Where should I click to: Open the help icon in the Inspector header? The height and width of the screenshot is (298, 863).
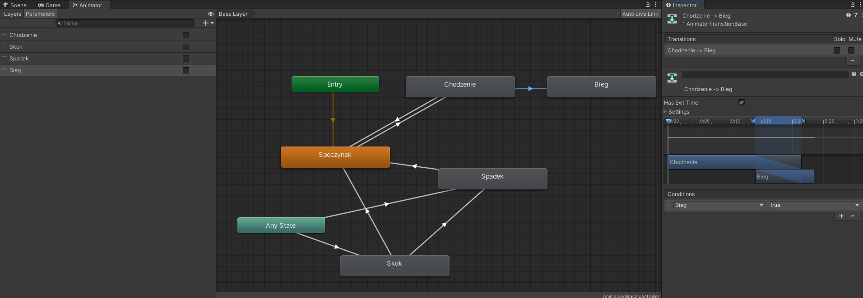pos(848,15)
